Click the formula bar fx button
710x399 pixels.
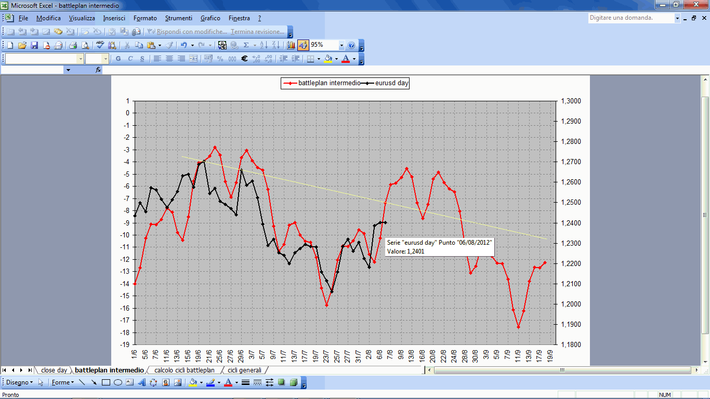pos(98,70)
